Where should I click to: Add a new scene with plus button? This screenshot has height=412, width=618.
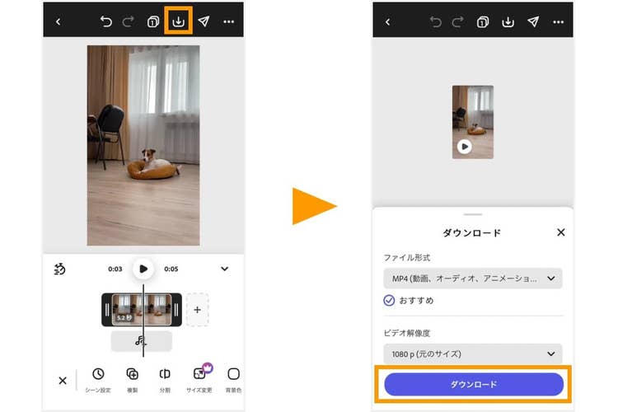pyautogui.click(x=198, y=310)
